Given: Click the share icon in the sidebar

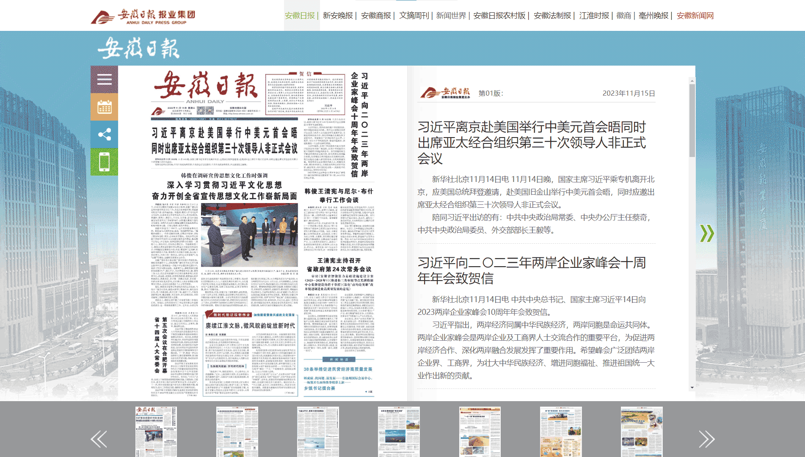Looking at the screenshot, I should pos(104,134).
